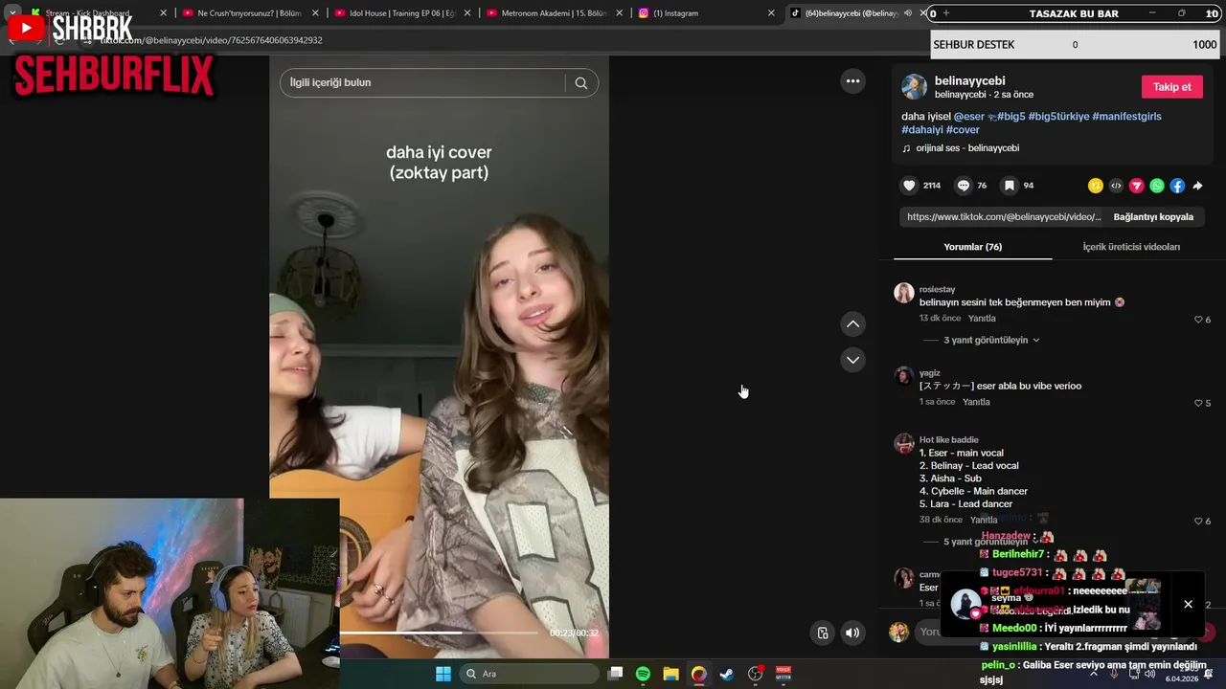Open File Explorer from taskbar
Screen dimensions: 1226x689
tap(671, 674)
